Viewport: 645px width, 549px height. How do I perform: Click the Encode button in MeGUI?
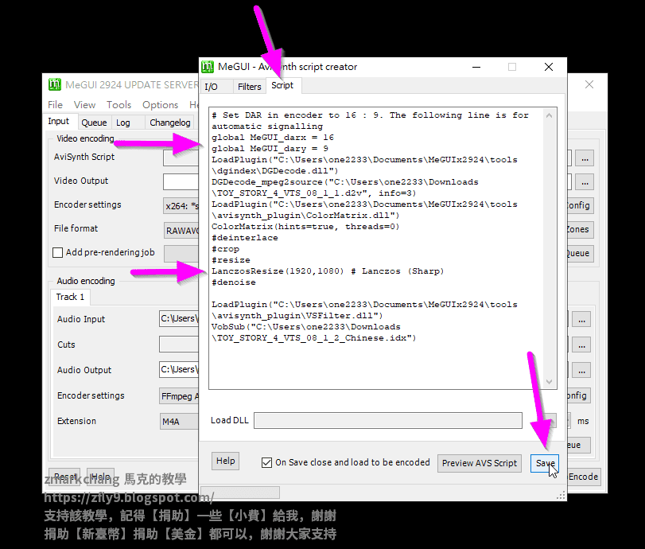[583, 477]
